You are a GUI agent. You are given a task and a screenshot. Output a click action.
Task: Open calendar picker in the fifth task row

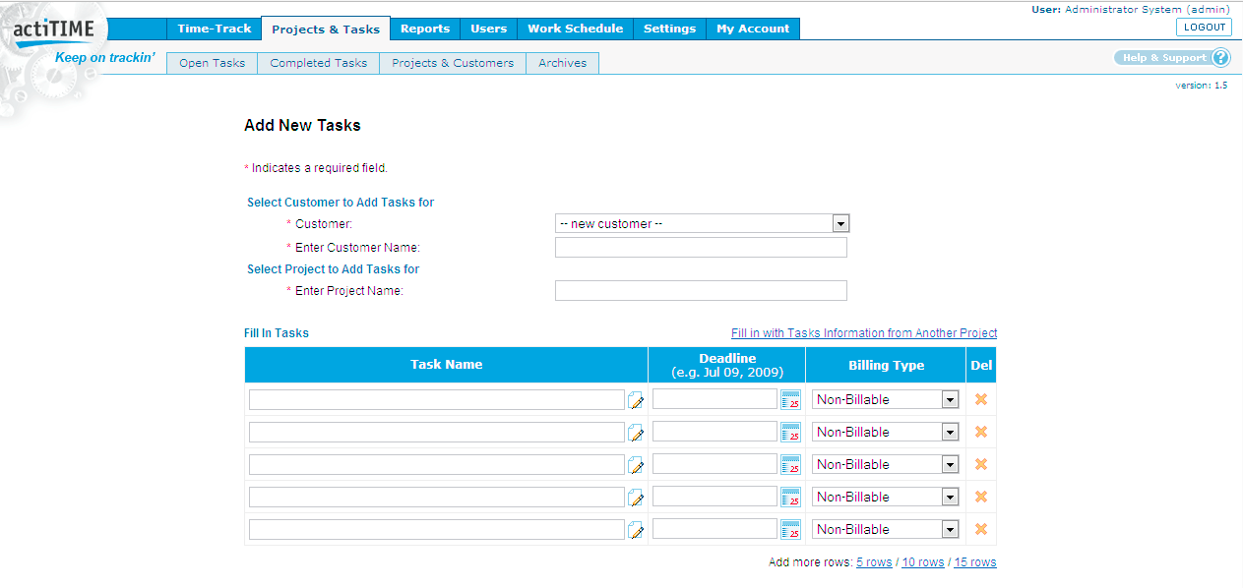790,530
